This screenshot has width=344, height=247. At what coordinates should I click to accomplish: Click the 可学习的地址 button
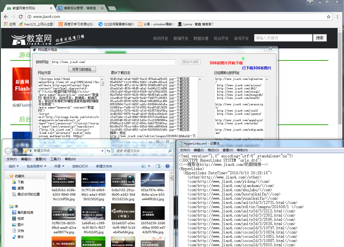coord(82,69)
